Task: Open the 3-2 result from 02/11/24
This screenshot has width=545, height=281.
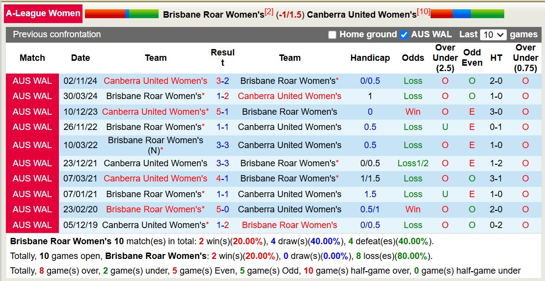Action: click(222, 81)
